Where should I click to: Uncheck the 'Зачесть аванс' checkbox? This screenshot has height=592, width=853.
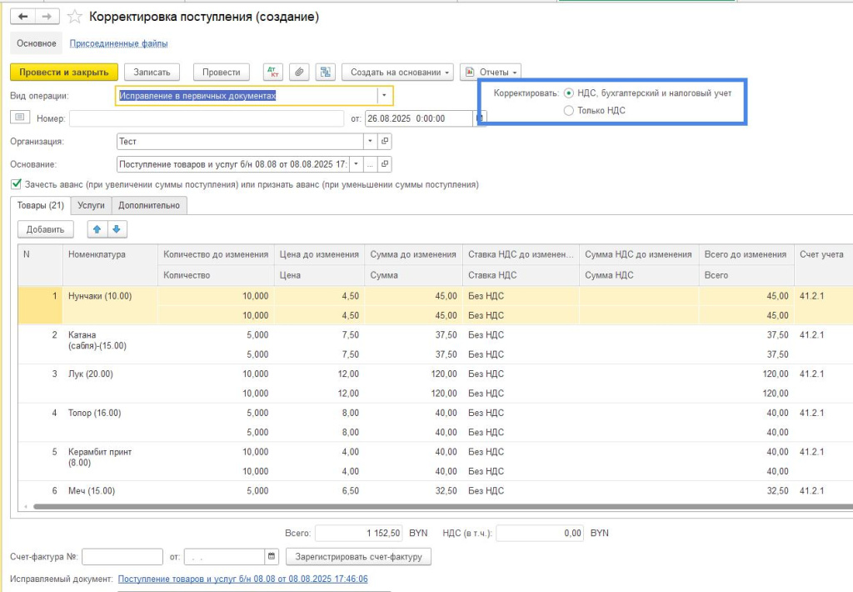(17, 184)
